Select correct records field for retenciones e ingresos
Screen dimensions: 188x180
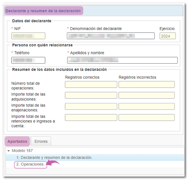tap(91, 118)
